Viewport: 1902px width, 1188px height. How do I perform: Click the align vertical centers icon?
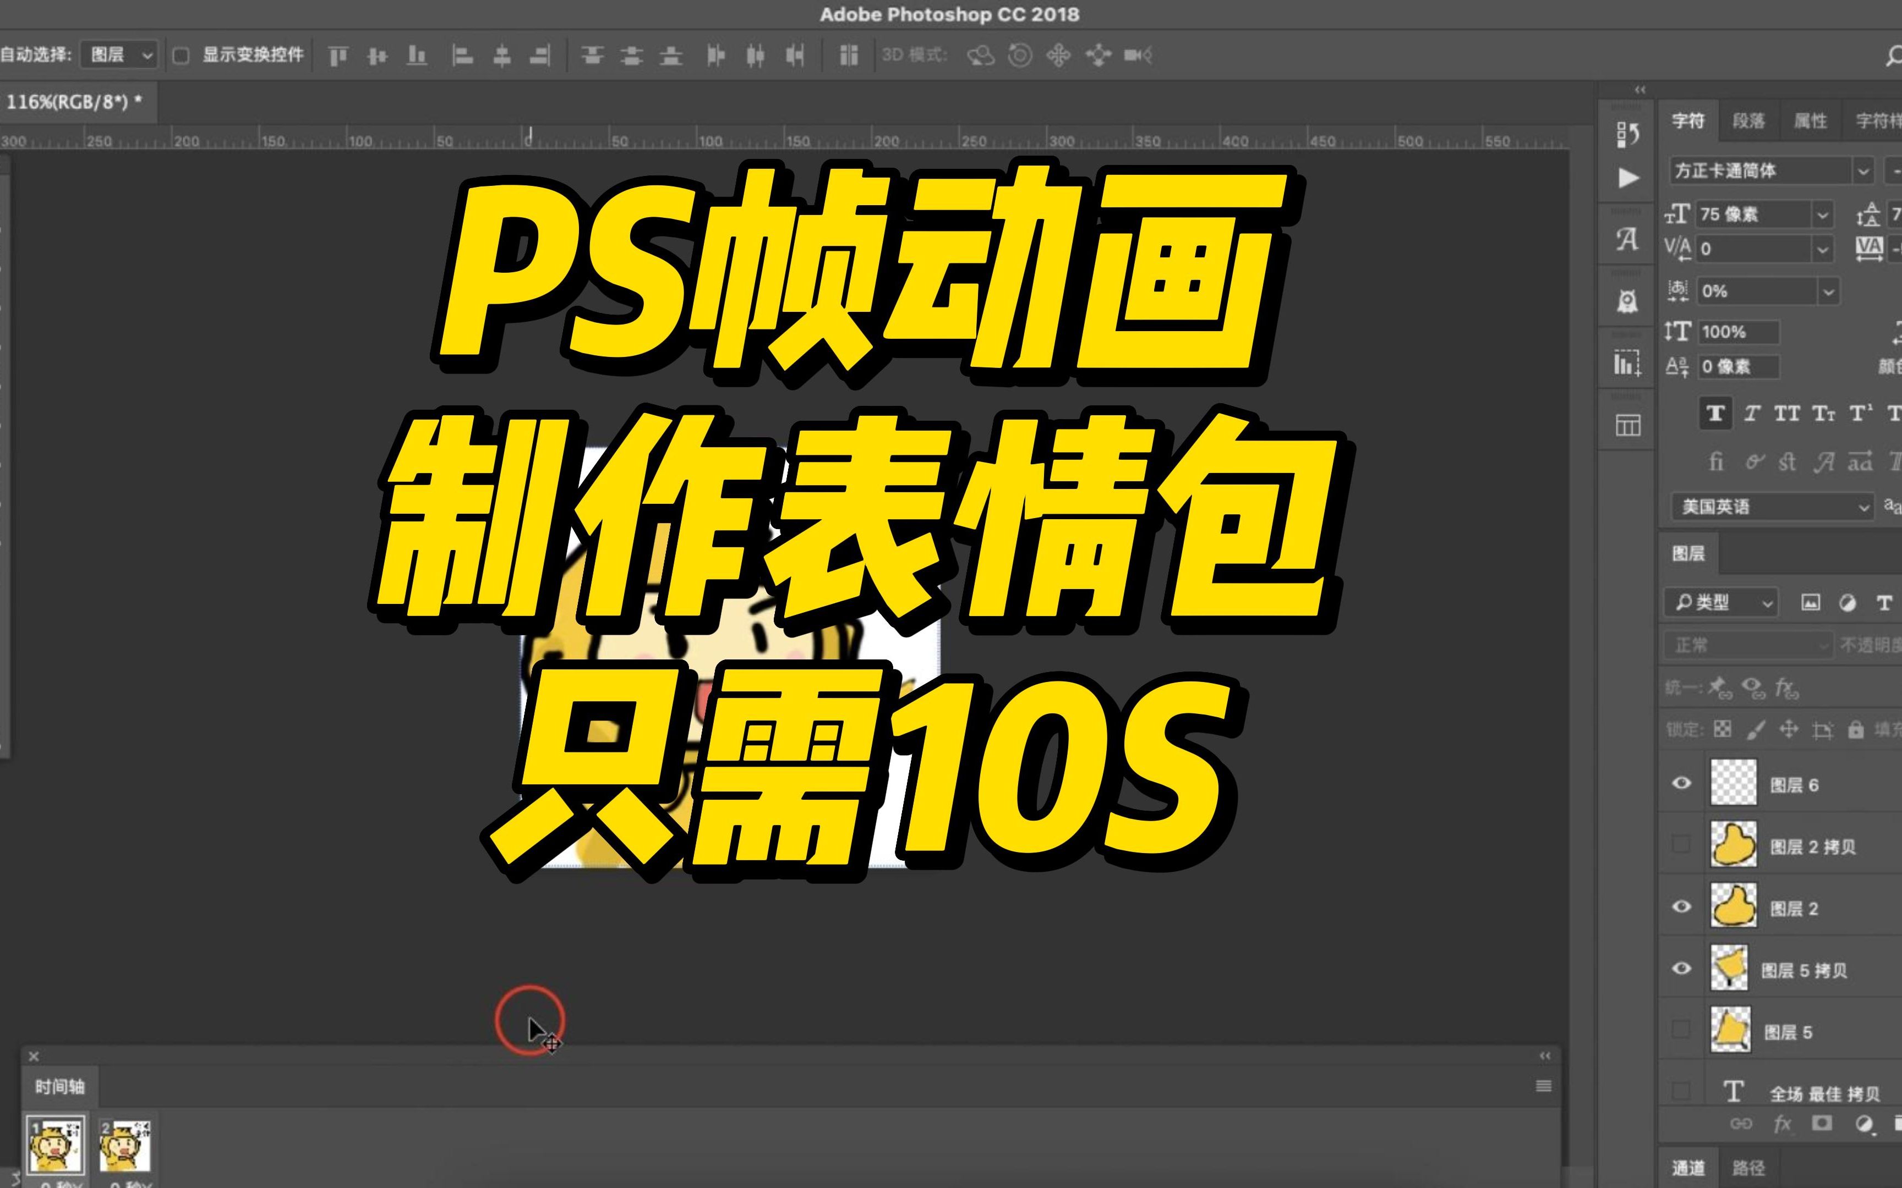pos(377,56)
